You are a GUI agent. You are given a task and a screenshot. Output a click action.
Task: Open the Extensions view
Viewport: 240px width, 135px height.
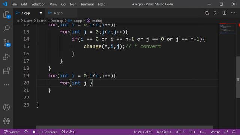[x=6, y=70]
